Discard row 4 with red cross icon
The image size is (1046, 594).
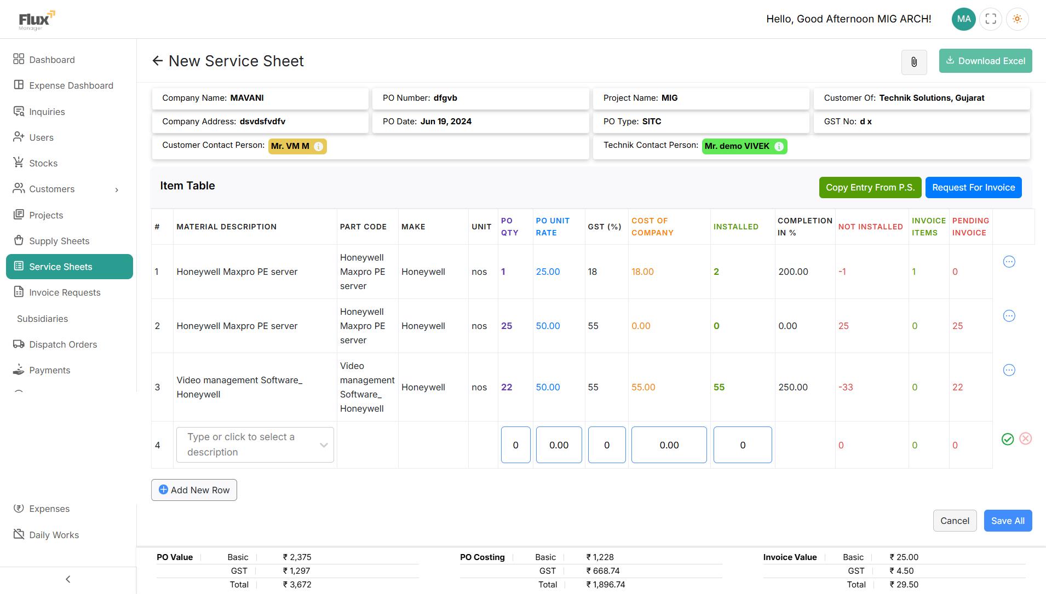[1026, 439]
